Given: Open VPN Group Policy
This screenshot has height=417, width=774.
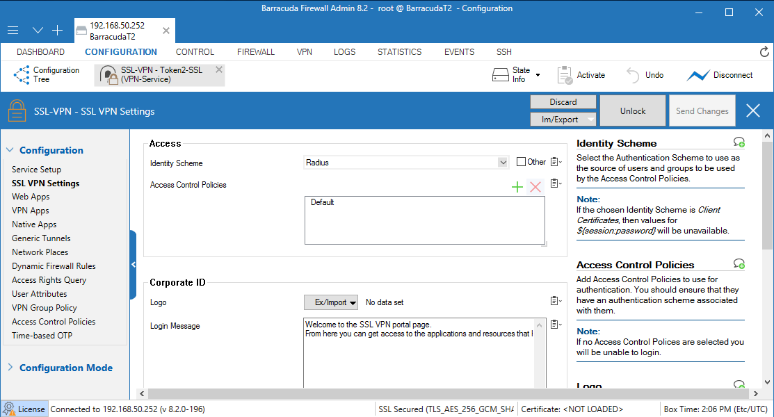Looking at the screenshot, I should (x=45, y=307).
